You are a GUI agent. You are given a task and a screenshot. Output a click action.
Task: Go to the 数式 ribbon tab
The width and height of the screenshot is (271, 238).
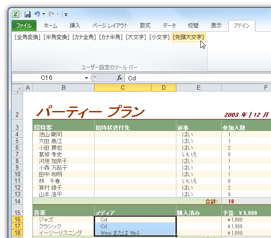tap(145, 26)
